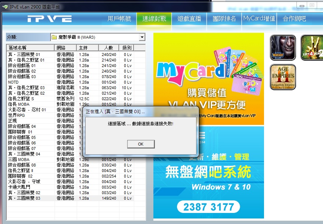This screenshot has height=224, width=323.
Task: Select room 信長之野望 II
Action: tap(70, 171)
